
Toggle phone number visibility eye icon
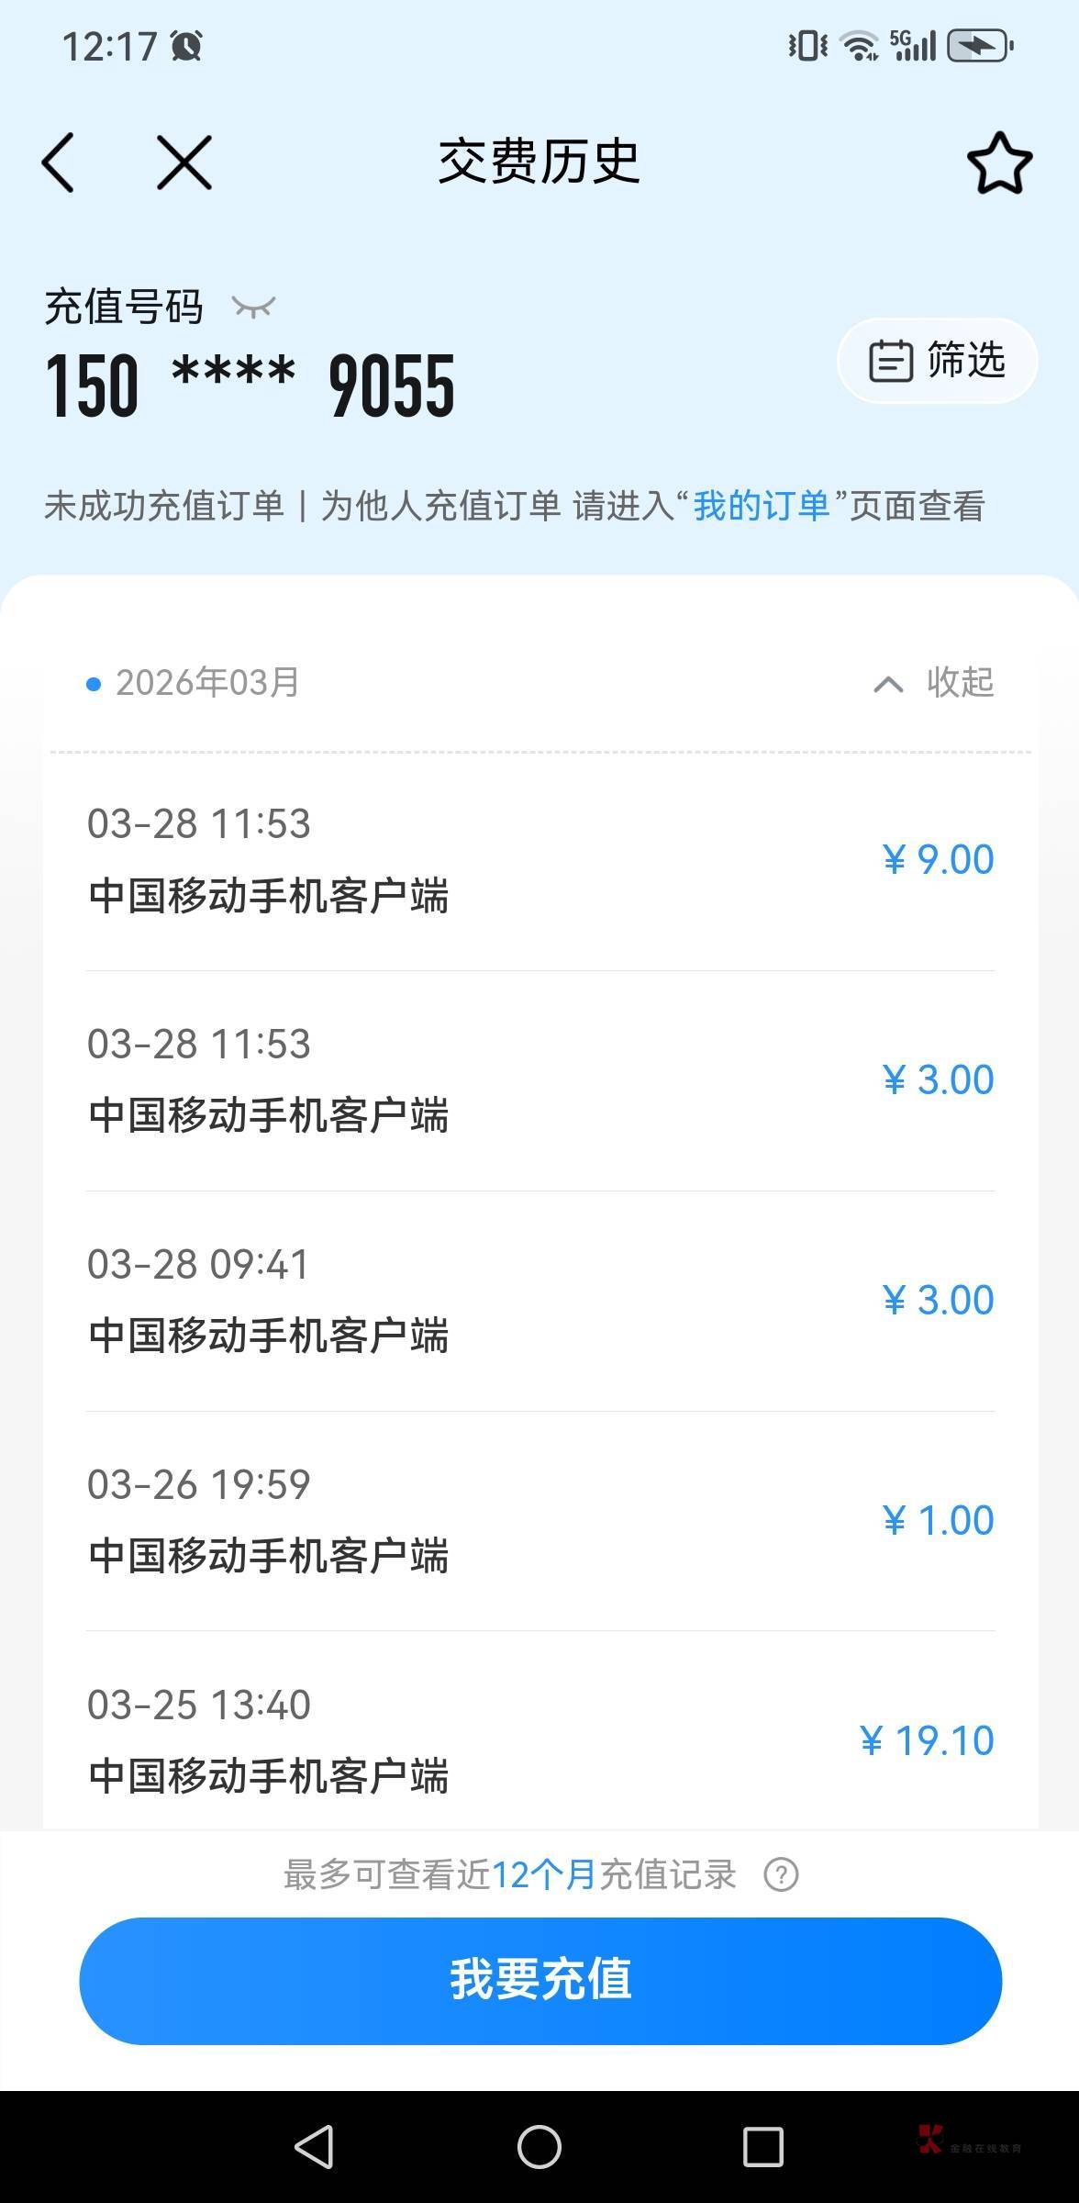coord(253,307)
